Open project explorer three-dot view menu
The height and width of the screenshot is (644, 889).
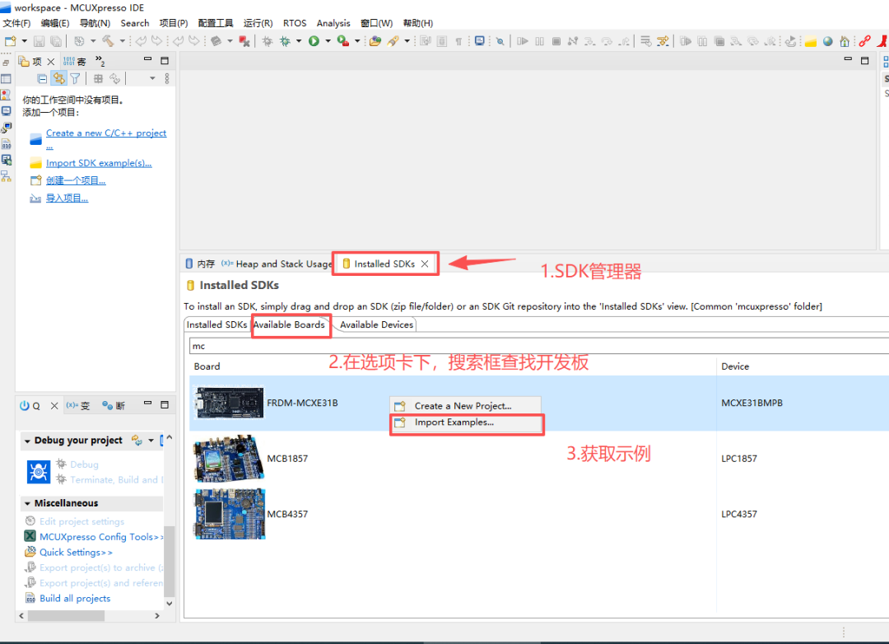click(x=166, y=78)
